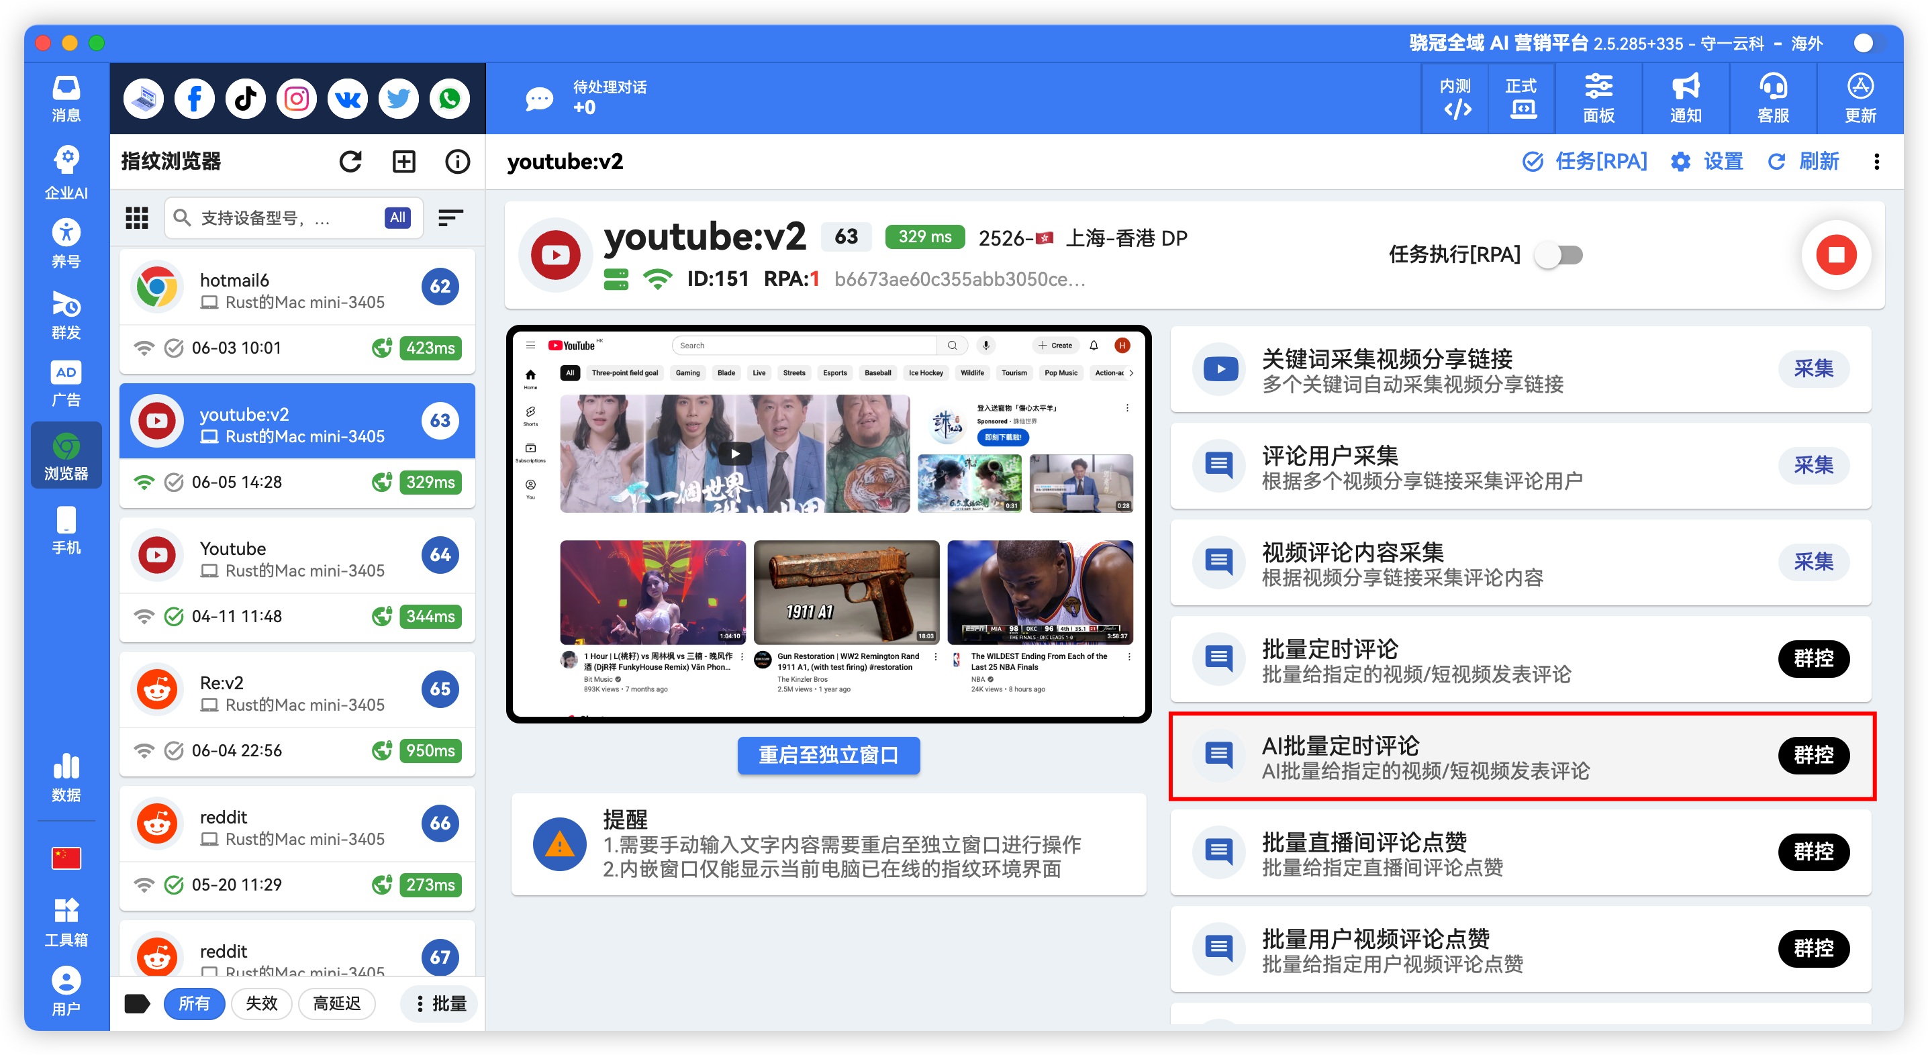Screen dimensions: 1928x1055
Task: Open the 消息 messages sidebar icon
Action: 66,98
